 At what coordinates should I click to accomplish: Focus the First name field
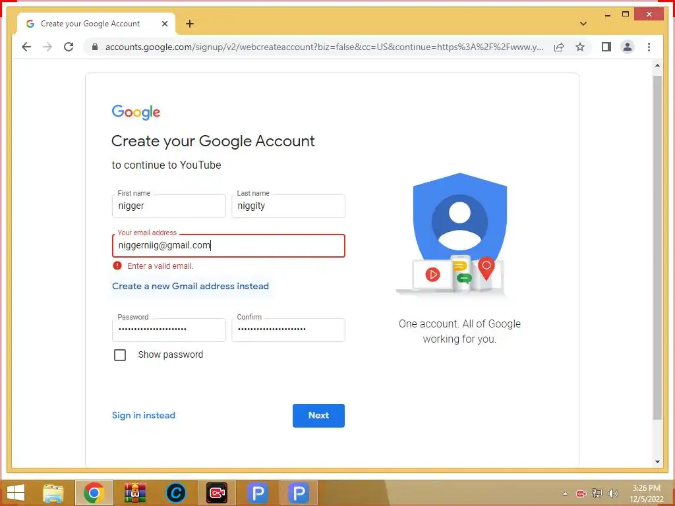tap(169, 206)
